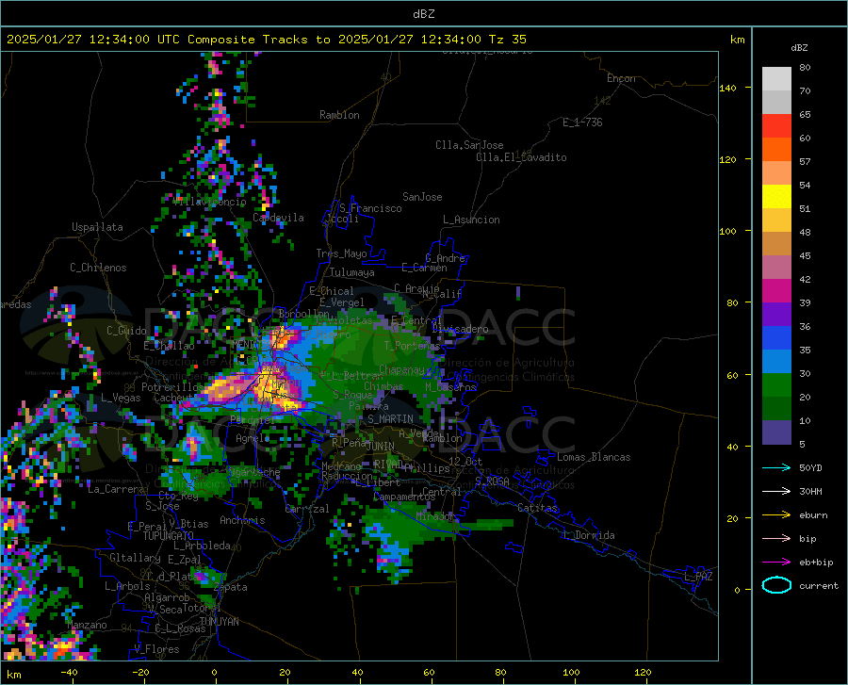Click the V_Flores place label
The height and width of the screenshot is (685, 848).
156,649
